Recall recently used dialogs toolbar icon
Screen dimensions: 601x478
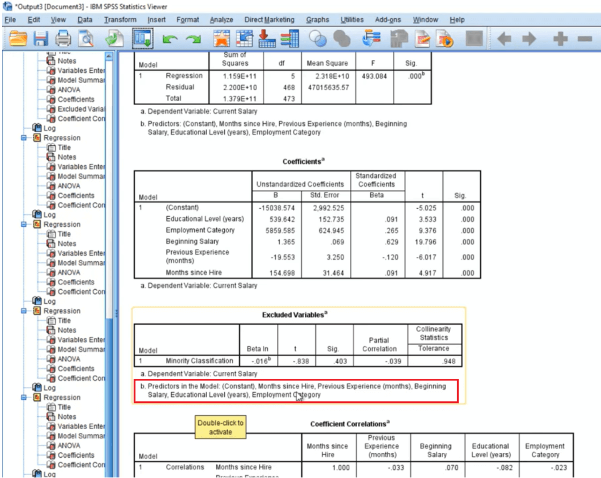[143, 39]
